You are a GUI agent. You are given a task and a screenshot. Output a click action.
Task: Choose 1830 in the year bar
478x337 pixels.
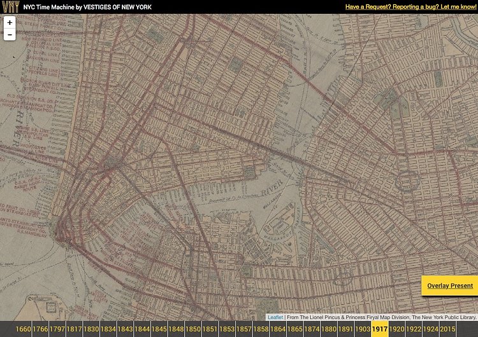91,329
